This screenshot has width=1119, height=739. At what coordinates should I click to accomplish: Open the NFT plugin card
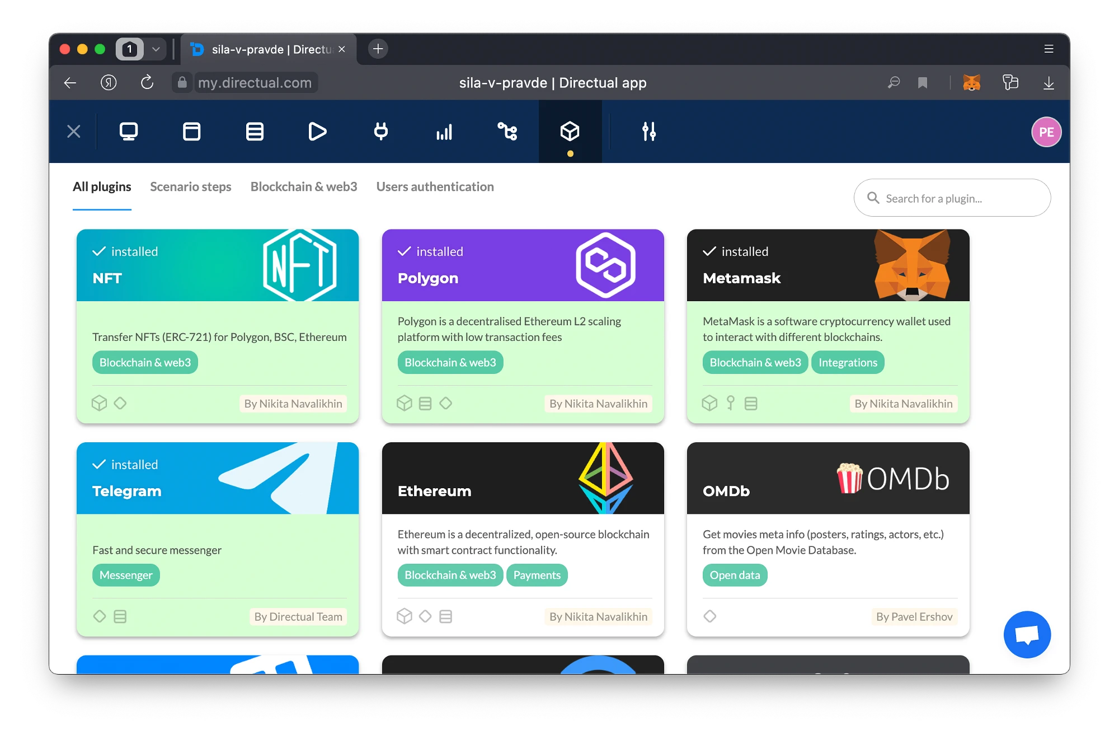(218, 326)
